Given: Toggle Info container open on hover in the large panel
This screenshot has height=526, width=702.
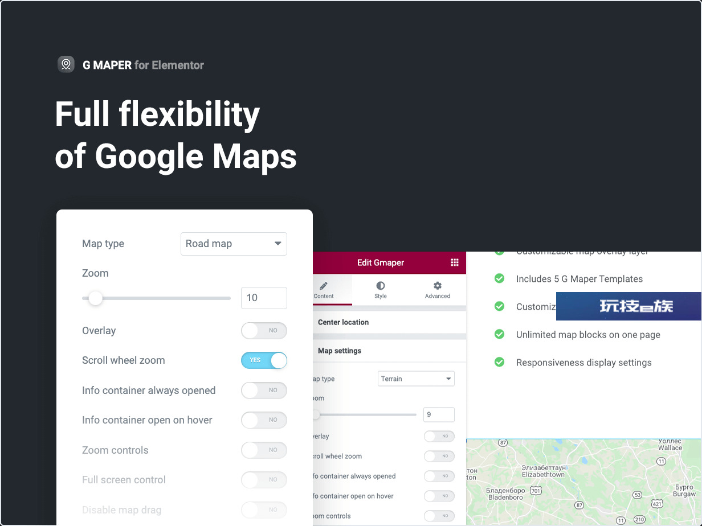Looking at the screenshot, I should pos(264,420).
